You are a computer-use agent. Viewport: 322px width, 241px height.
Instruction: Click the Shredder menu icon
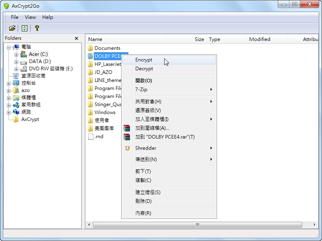[x=127, y=148]
